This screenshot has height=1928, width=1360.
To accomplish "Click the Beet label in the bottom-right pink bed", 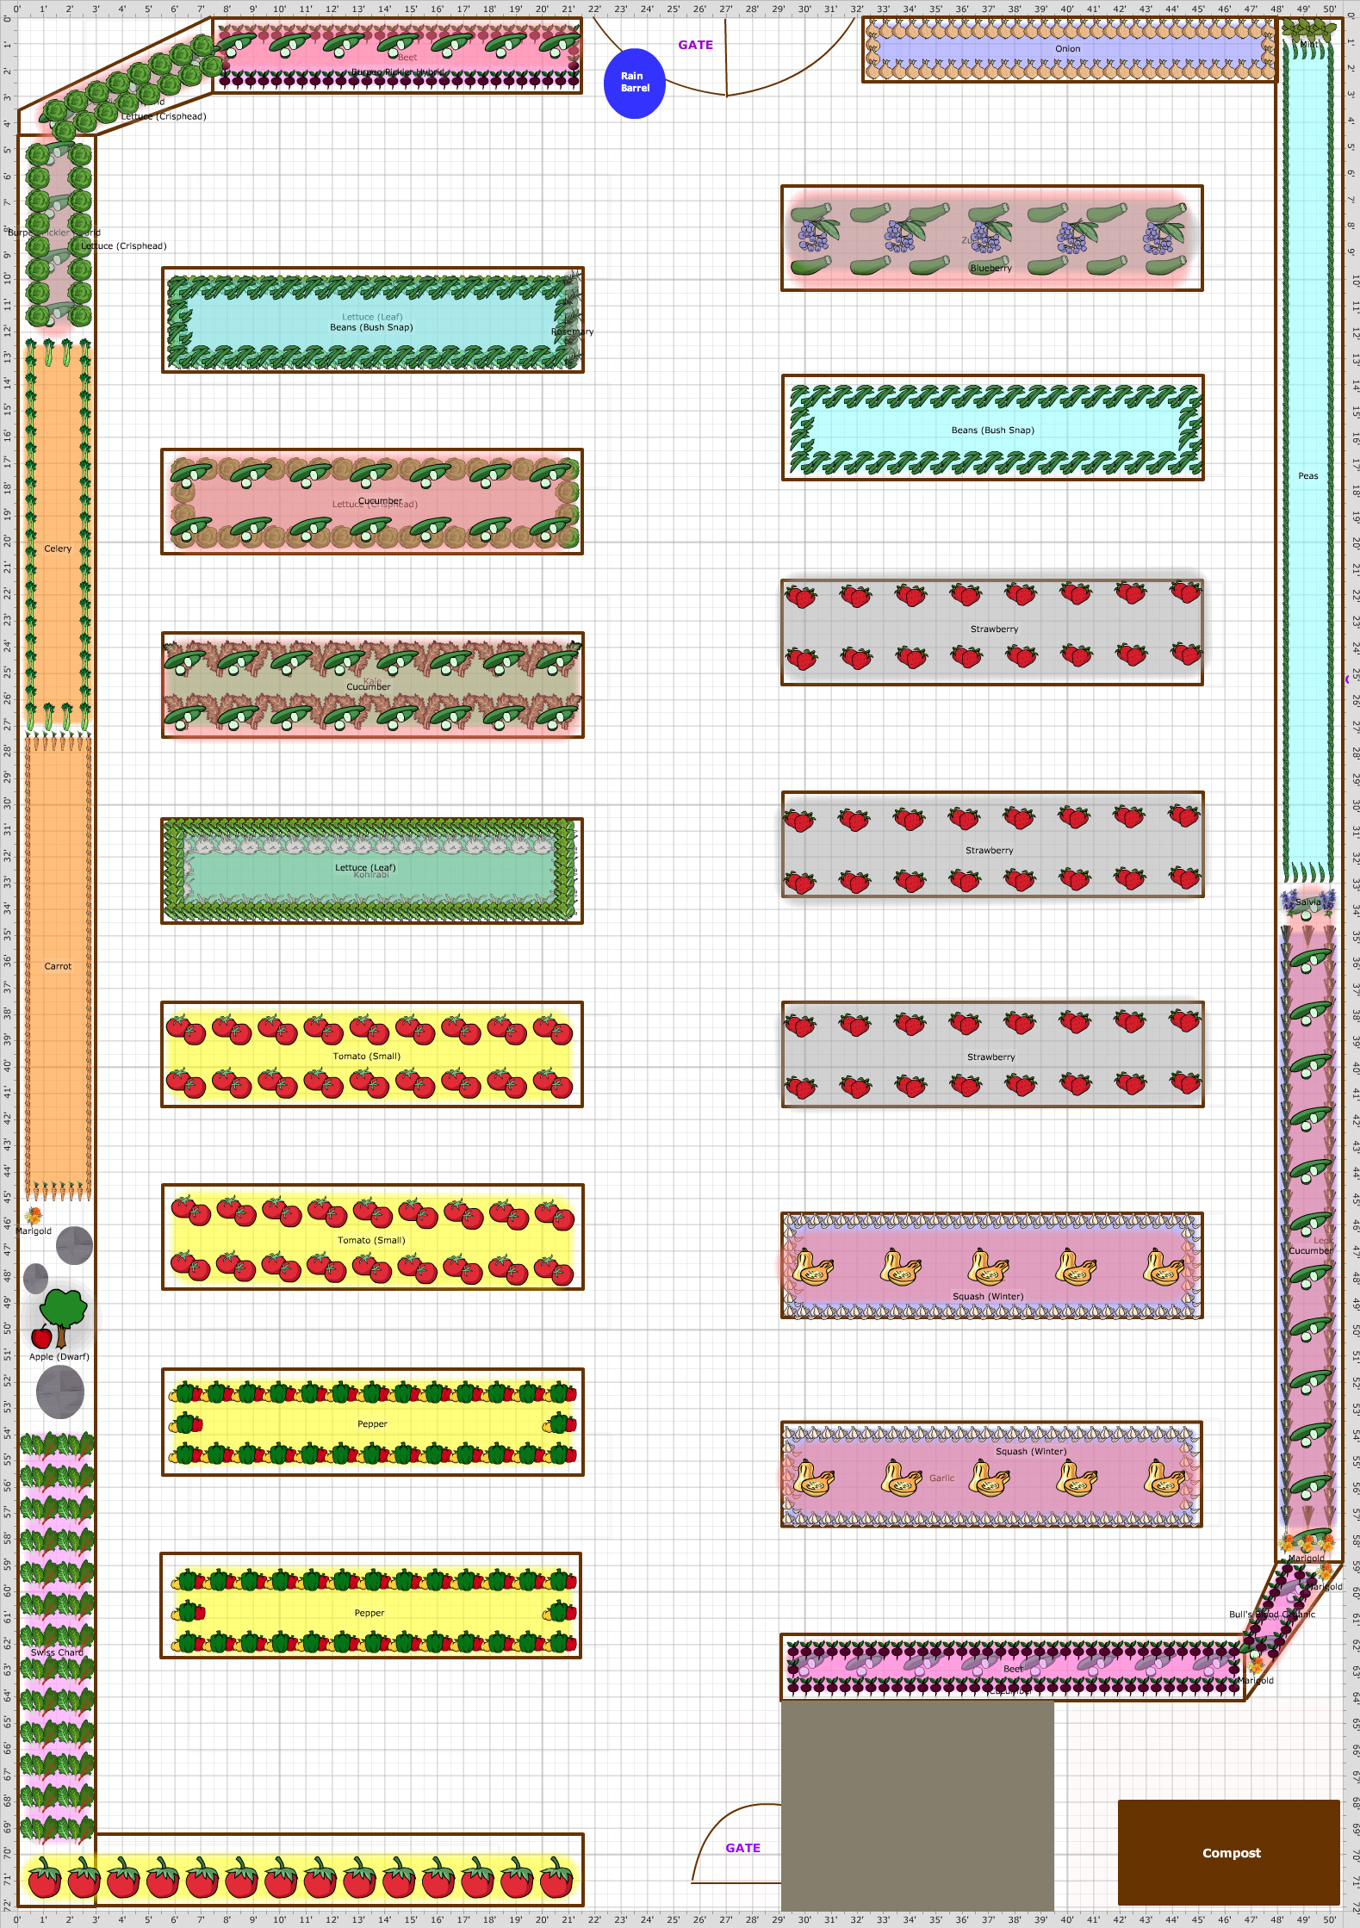I will (x=1013, y=1669).
